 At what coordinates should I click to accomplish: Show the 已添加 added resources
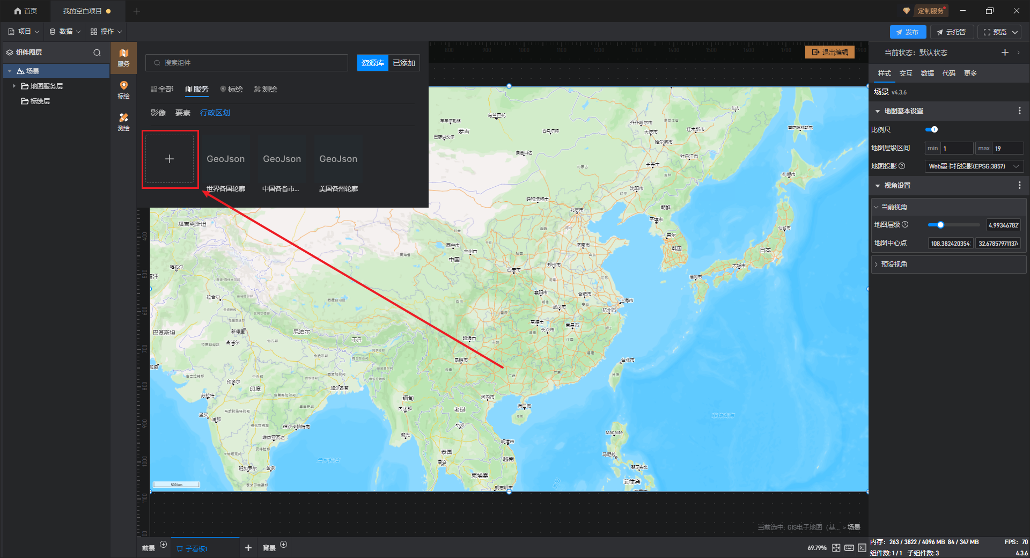coord(404,63)
